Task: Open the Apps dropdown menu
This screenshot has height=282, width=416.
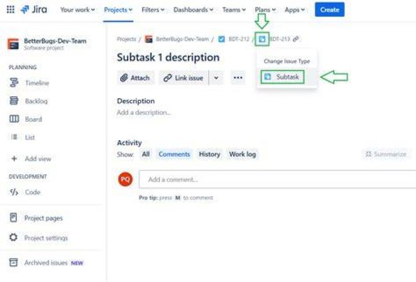Action: [295, 10]
